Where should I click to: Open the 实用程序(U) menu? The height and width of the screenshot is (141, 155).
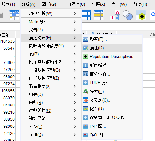pyautogui.click(x=74, y=5)
